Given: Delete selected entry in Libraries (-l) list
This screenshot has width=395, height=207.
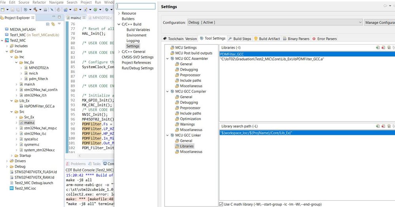Looking at the screenshot, I should (x=384, y=47).
